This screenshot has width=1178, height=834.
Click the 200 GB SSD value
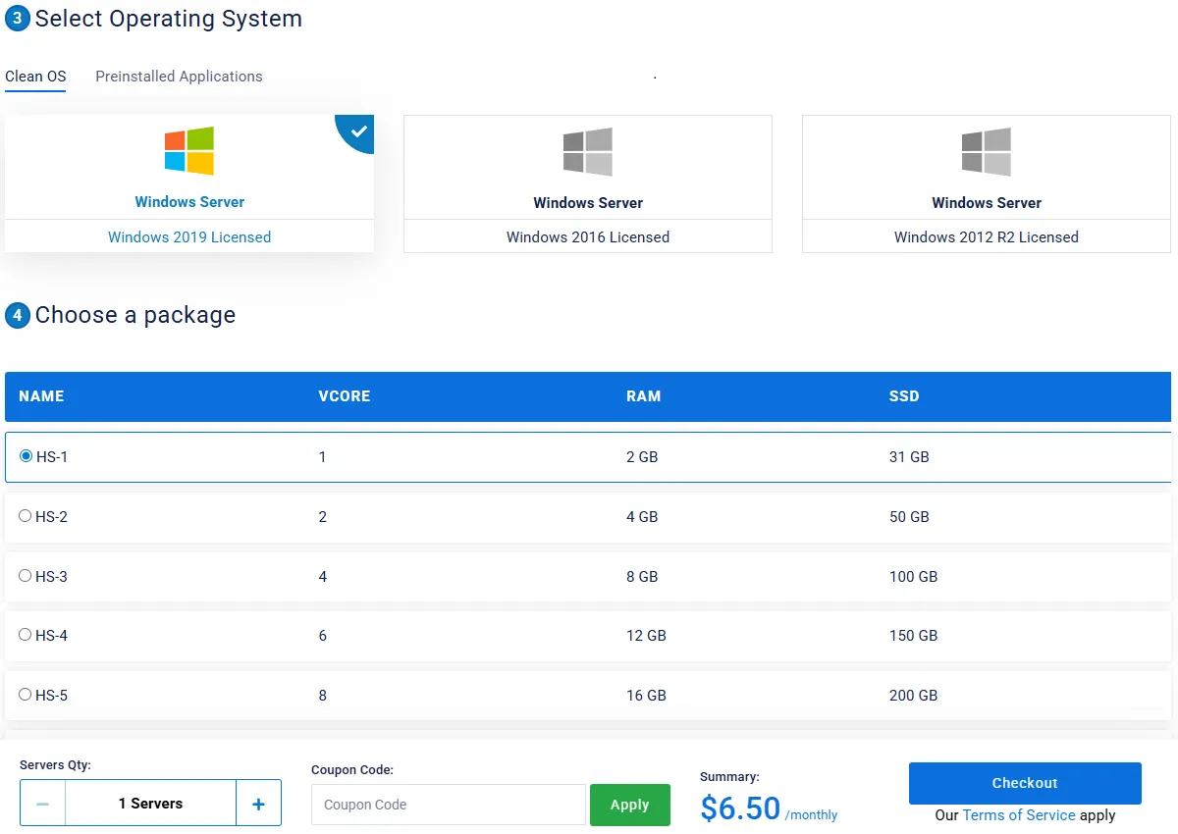(913, 696)
